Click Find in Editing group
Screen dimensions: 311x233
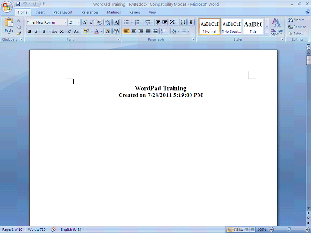point(296,20)
